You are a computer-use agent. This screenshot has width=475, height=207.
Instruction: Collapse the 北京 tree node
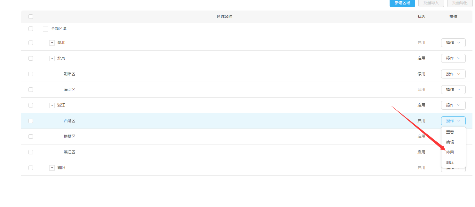click(52, 58)
